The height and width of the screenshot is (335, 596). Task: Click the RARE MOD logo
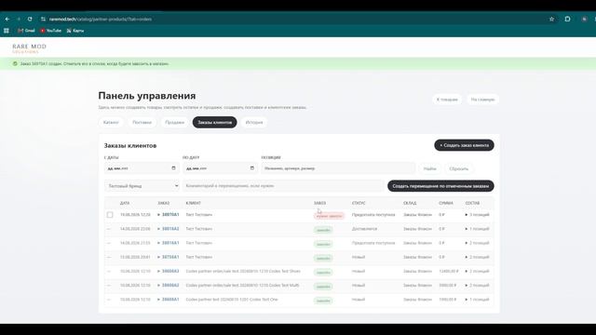[x=29, y=47]
